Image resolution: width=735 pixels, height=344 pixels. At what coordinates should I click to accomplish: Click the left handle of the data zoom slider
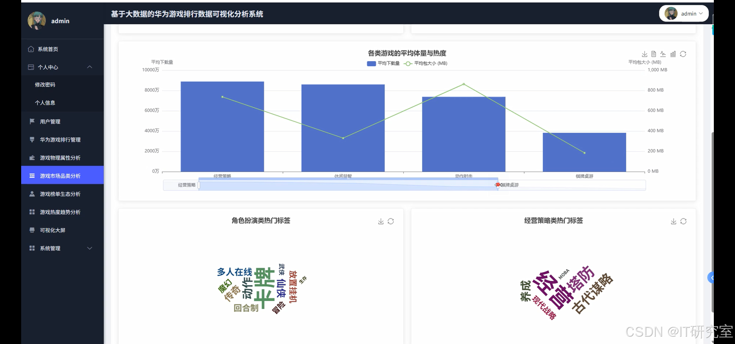[199, 185]
